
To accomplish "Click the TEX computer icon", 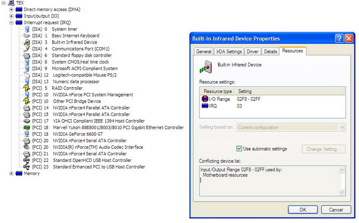I will click(x=11, y=3).
